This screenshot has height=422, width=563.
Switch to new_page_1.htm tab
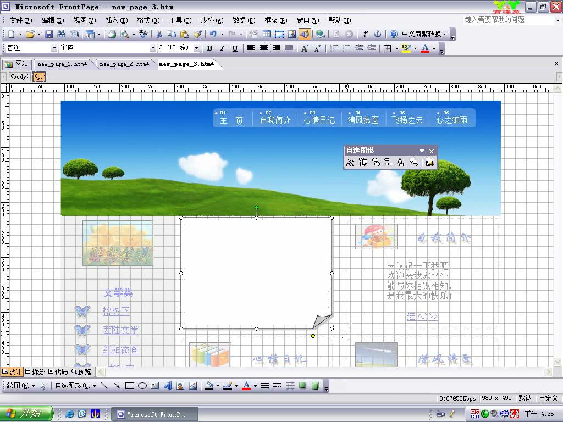tap(63, 64)
